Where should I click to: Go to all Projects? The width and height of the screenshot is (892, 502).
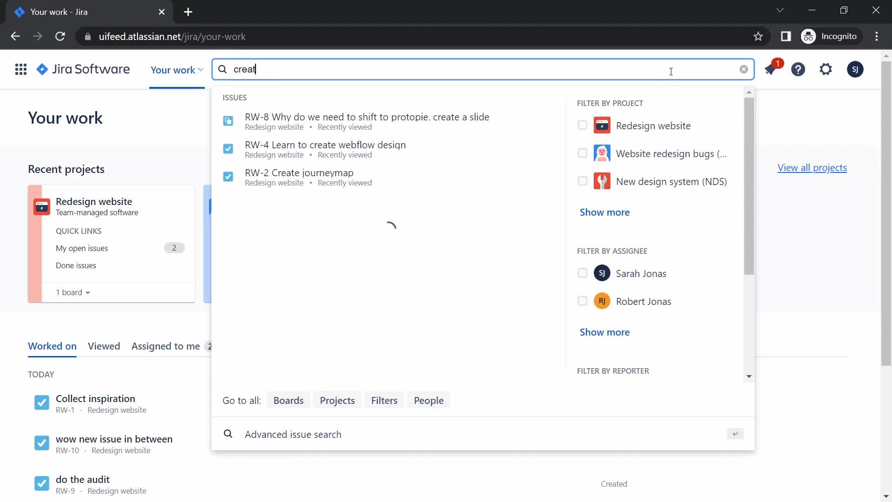(337, 401)
